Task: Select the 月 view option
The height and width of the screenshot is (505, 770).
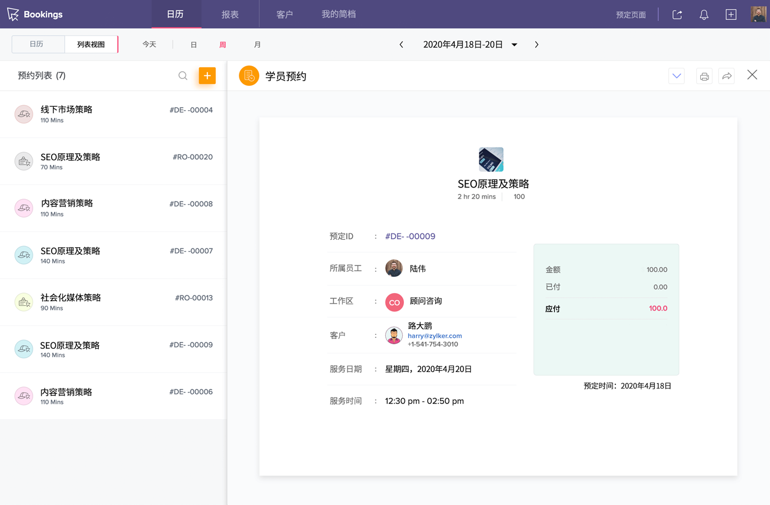Action: (x=257, y=45)
